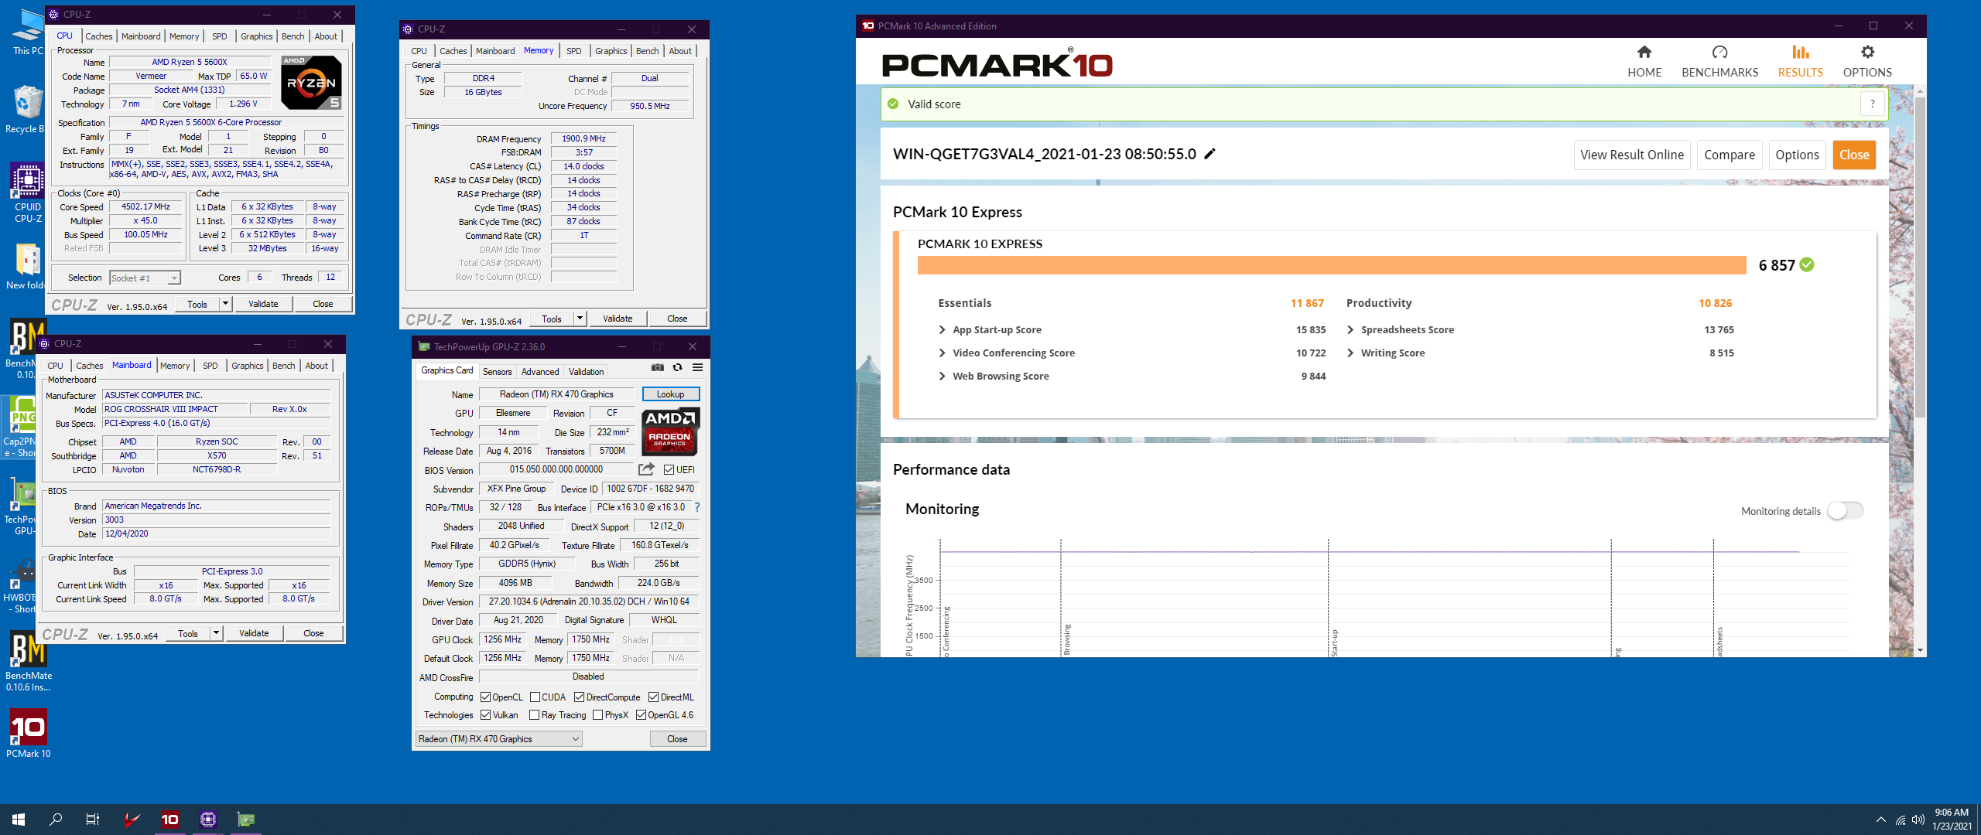Click the Compare button in PCMark
The width and height of the screenshot is (1981, 835).
tap(1730, 155)
